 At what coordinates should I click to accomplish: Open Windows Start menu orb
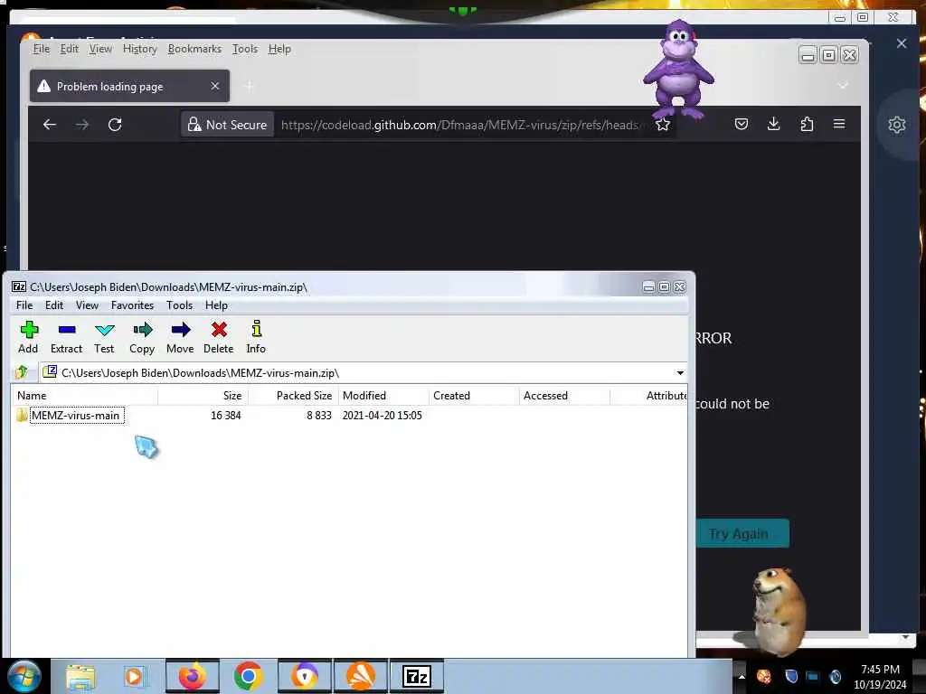[x=24, y=676]
